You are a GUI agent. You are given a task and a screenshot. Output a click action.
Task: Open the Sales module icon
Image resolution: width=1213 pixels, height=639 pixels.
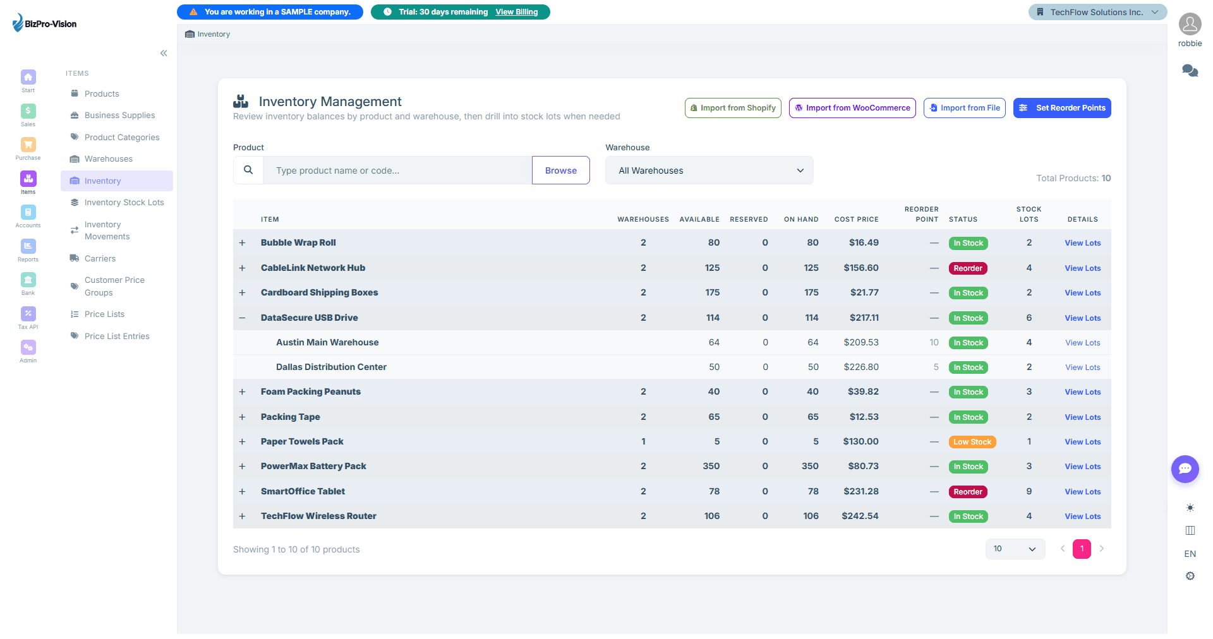click(x=28, y=111)
